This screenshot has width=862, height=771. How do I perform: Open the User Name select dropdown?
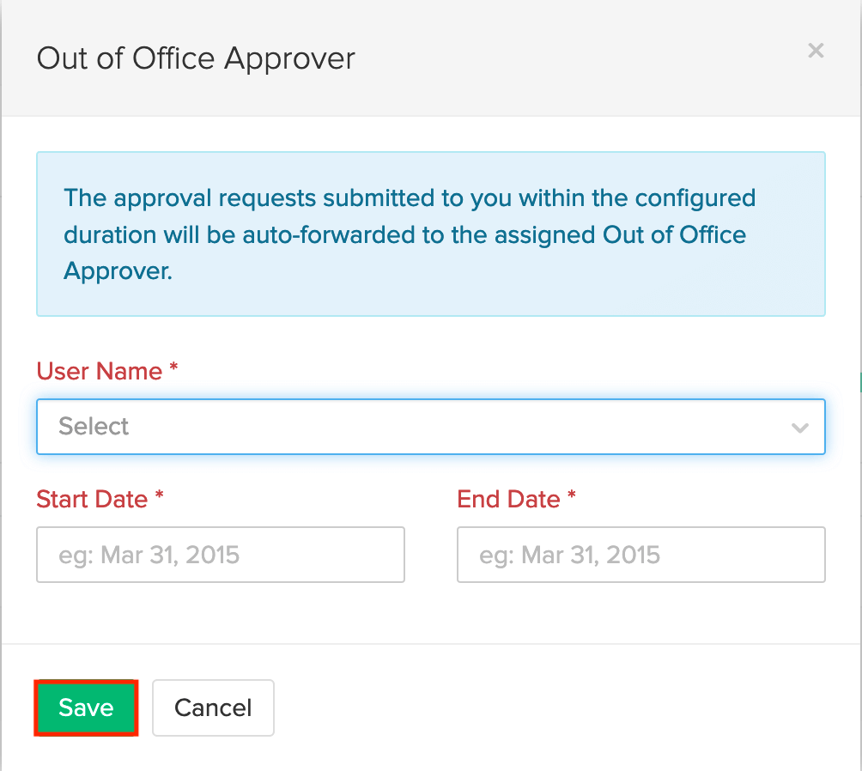click(429, 427)
